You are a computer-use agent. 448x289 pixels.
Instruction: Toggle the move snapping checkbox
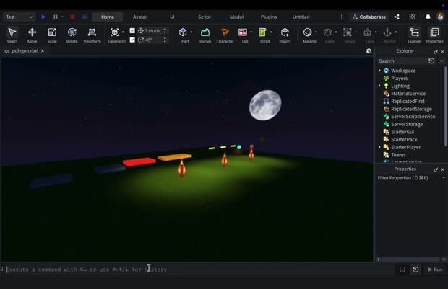pos(132,30)
